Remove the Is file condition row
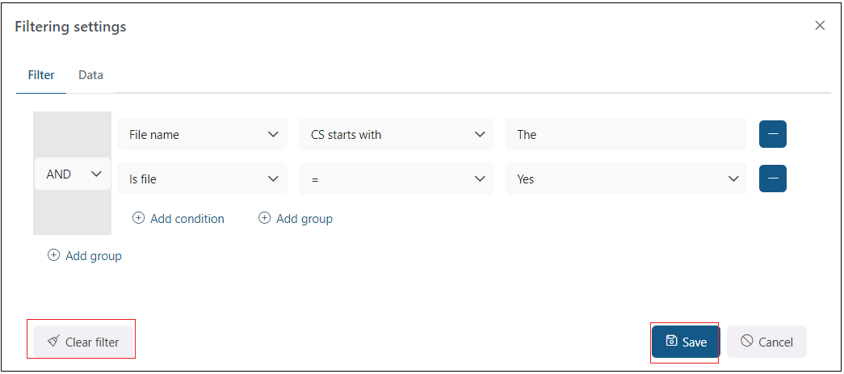844x374 pixels. (772, 179)
